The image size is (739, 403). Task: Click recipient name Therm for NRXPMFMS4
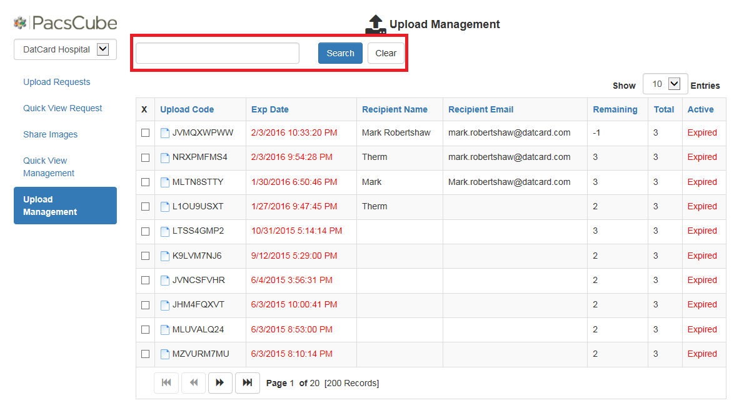pos(375,157)
